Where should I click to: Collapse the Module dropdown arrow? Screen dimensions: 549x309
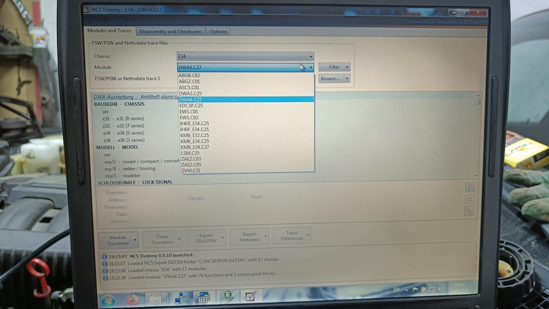click(311, 68)
